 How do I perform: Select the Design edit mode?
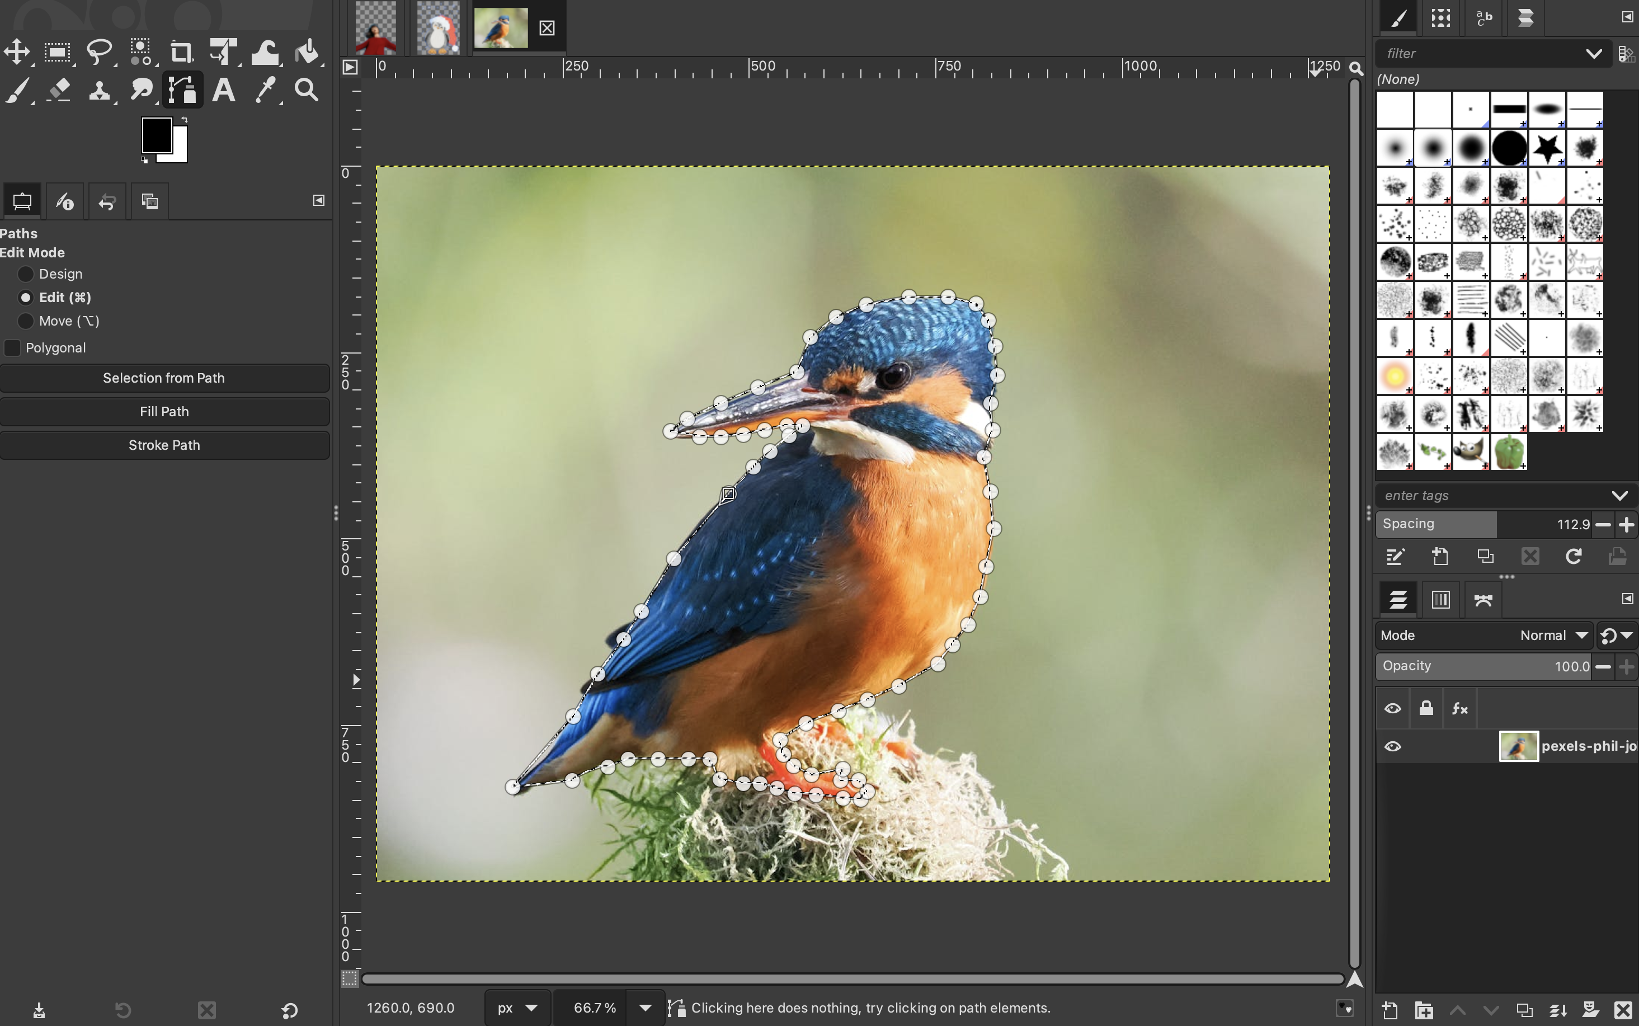[26, 274]
